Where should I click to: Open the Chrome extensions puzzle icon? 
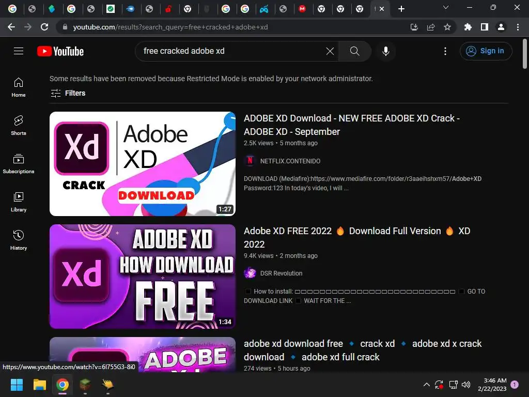coord(468,27)
